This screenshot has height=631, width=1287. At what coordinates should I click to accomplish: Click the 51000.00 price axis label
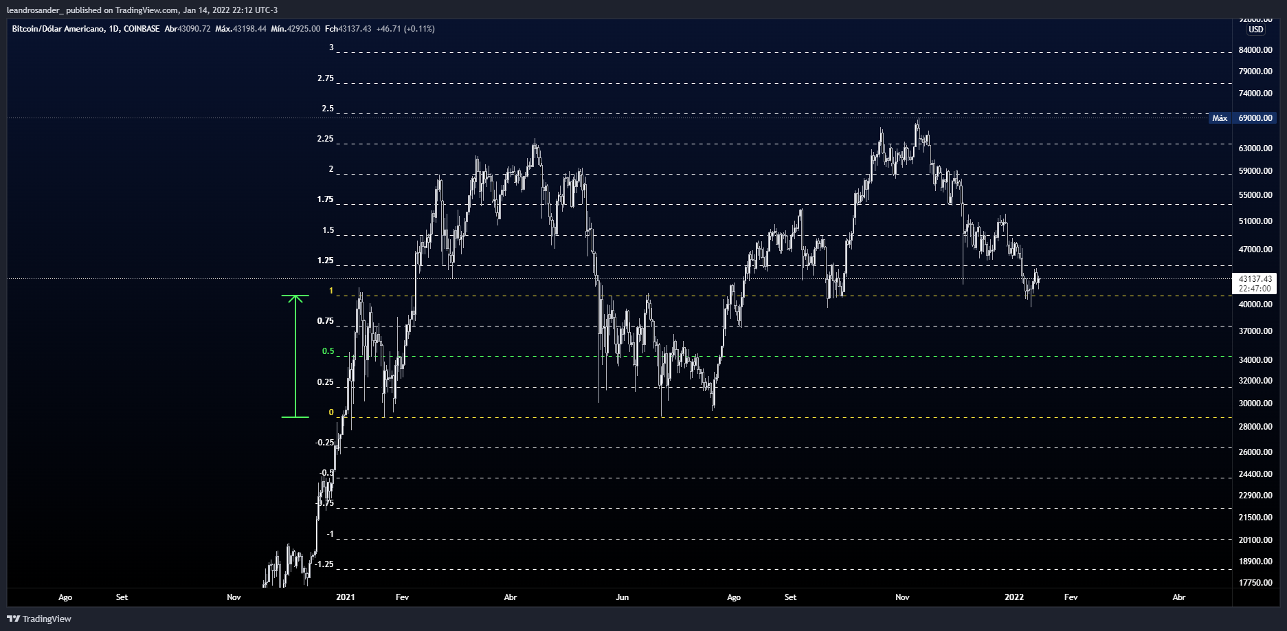[1255, 221]
